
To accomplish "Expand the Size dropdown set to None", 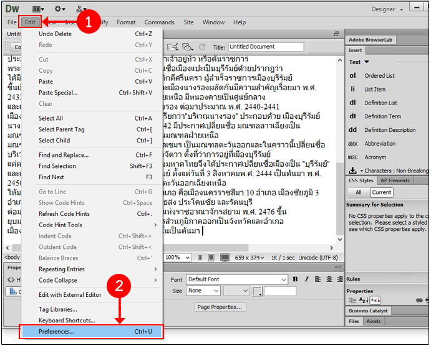I will (203, 291).
